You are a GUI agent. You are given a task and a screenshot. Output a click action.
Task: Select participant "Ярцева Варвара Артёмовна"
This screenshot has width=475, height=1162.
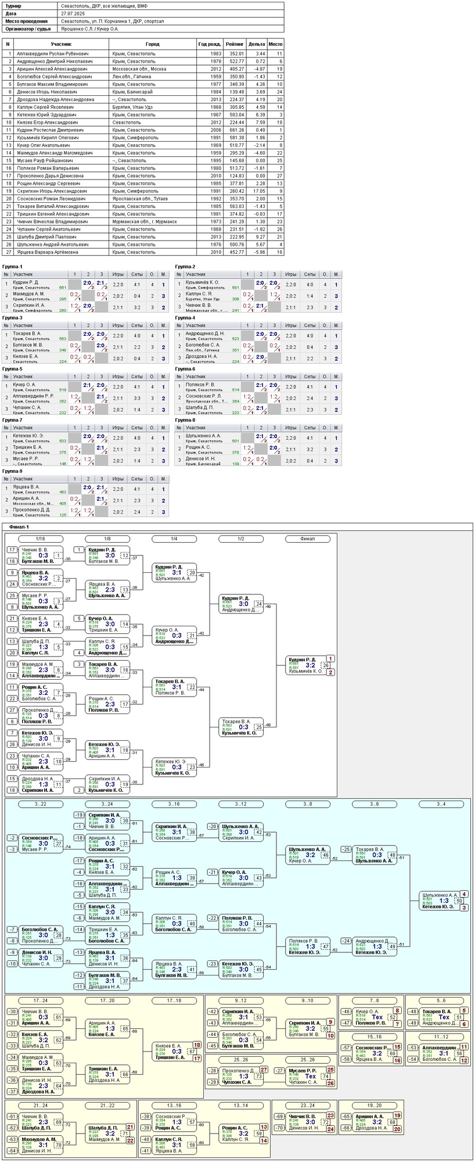[x=48, y=252]
